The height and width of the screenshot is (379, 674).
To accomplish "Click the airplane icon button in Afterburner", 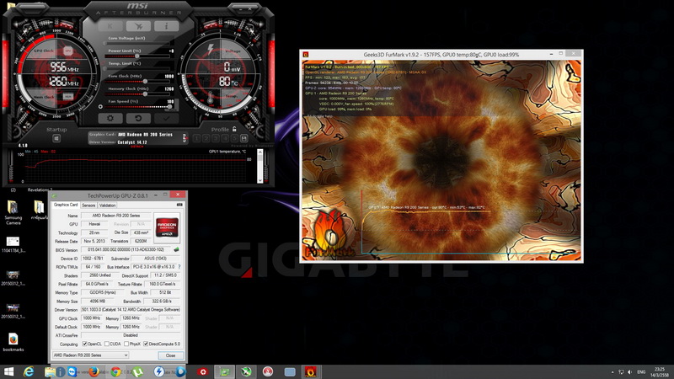I will 138,26.
